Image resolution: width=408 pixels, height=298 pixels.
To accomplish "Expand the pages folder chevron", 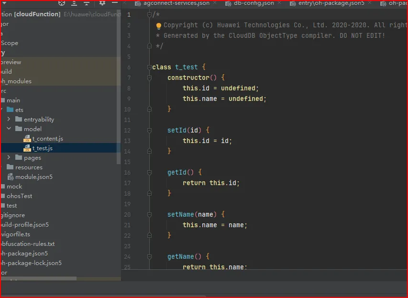I will coord(9,157).
